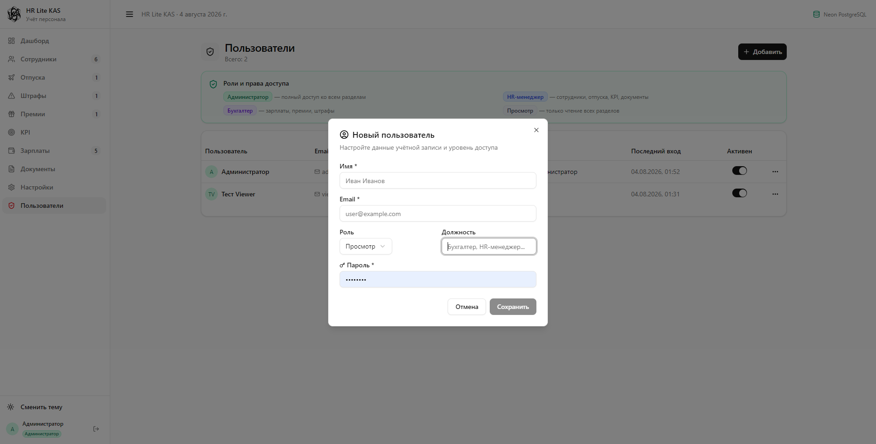Go to Сотрудники section
Image resolution: width=876 pixels, height=444 pixels.
(54, 59)
